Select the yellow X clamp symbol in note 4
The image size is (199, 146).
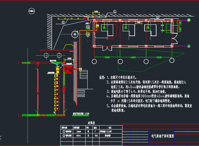pyautogui.click(x=118, y=101)
